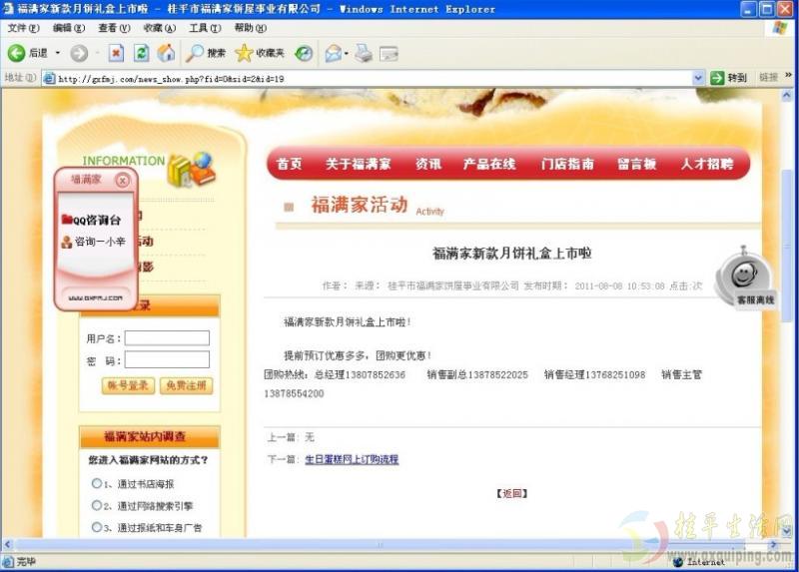Click the 咨询一小辛 QQ contact

[x=93, y=242]
